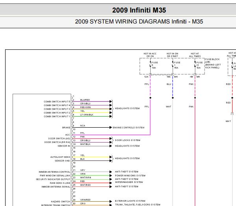Select the "AUTOLIGHT SENS" pin label
This screenshot has height=206, width=236.
(60, 157)
